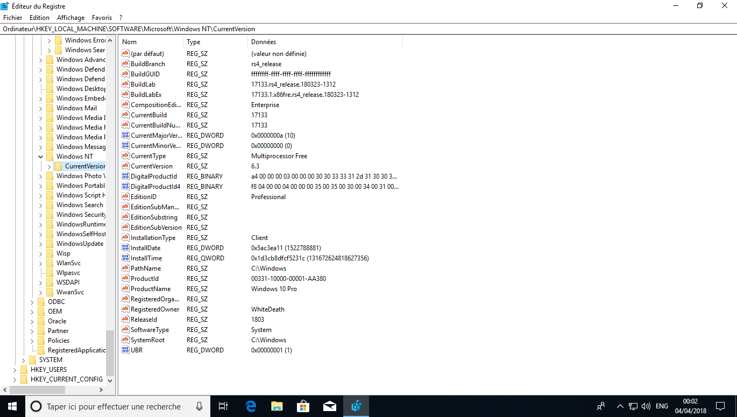Select the PathName value name
Viewport: 737px width, 417px height.
click(146, 268)
